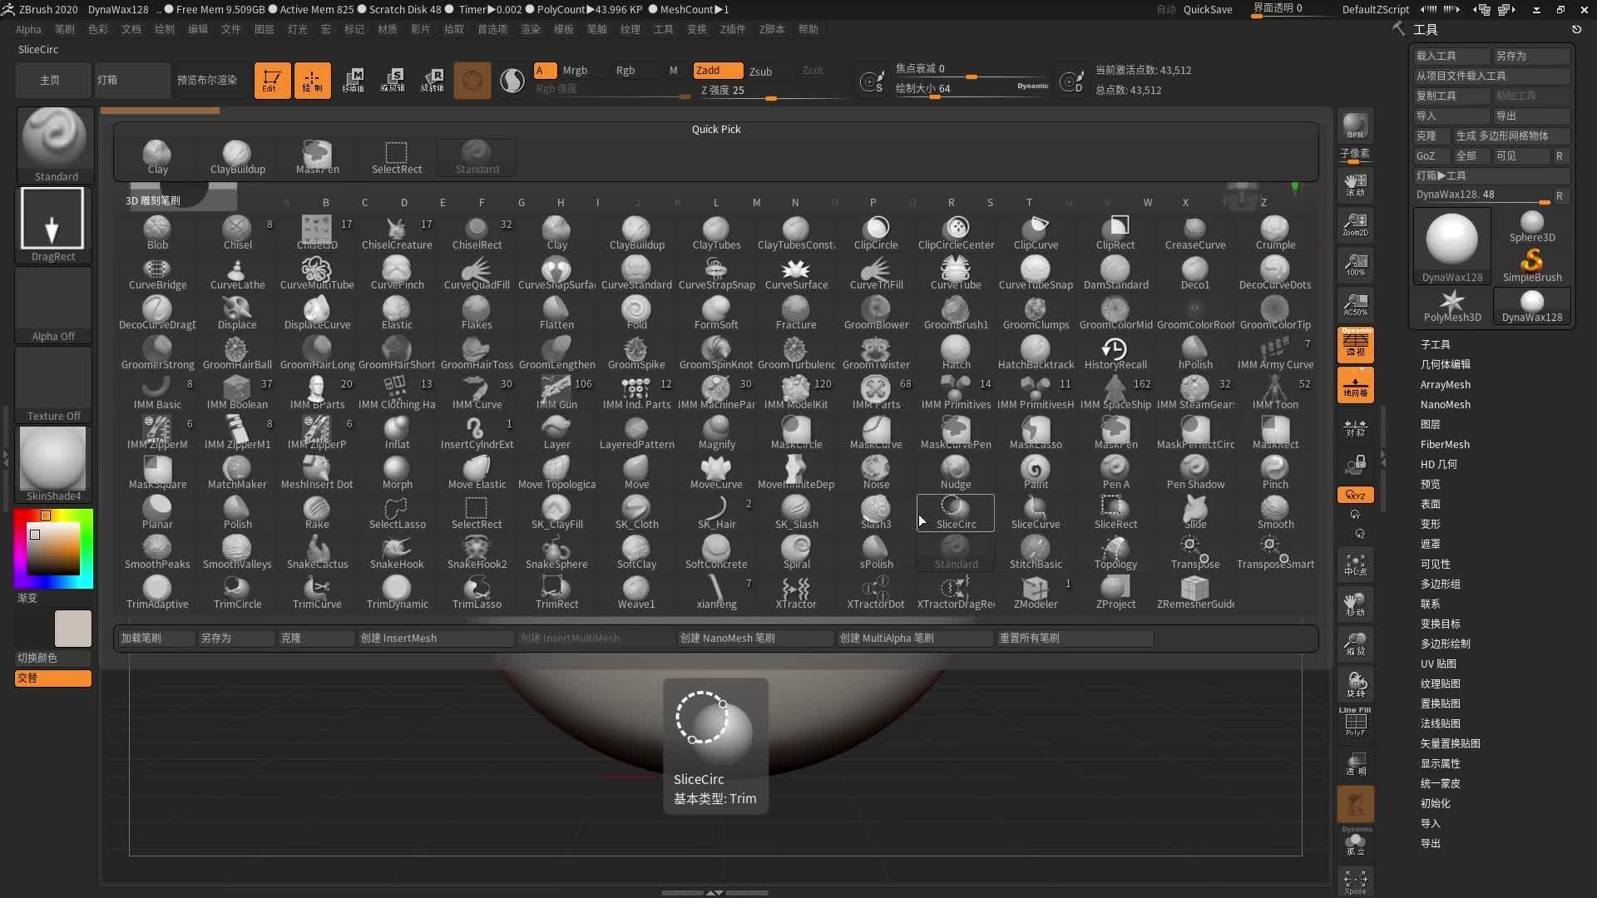This screenshot has width=1597, height=898.
Task: Select the Move Topological brush
Action: pyautogui.click(x=556, y=472)
